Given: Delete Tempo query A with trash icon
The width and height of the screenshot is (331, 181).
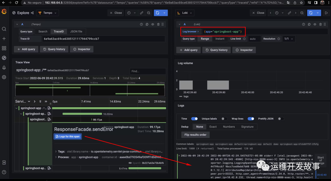Looking at the screenshot, I should click(158, 24).
